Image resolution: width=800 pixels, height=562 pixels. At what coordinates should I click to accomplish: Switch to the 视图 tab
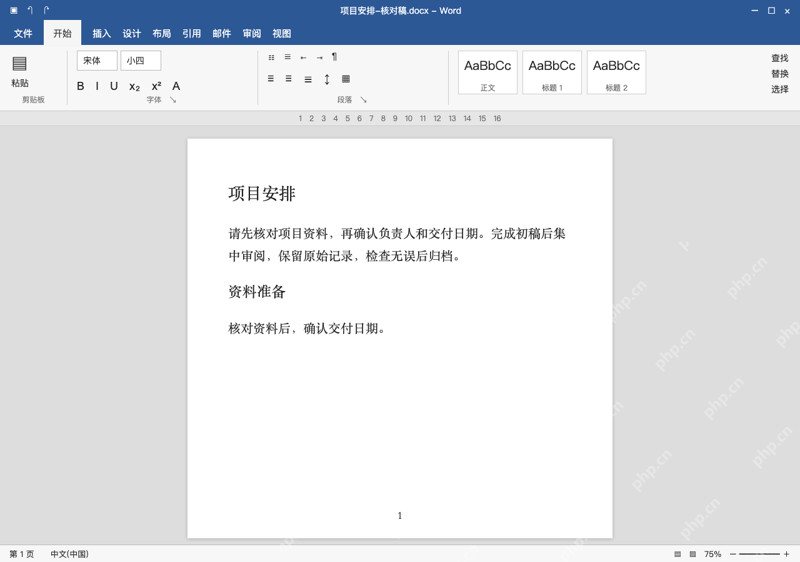point(282,34)
